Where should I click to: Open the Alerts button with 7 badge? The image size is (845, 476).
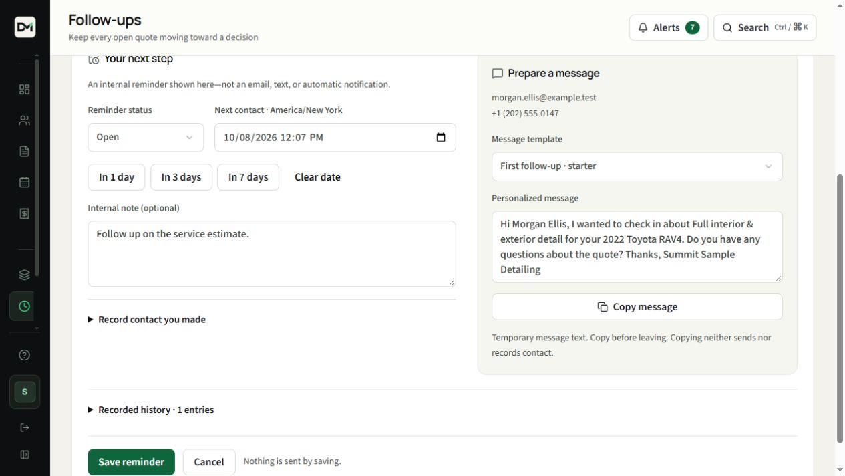click(x=669, y=28)
